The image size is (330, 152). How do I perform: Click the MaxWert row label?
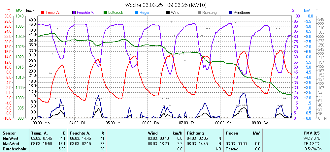tap(11, 144)
